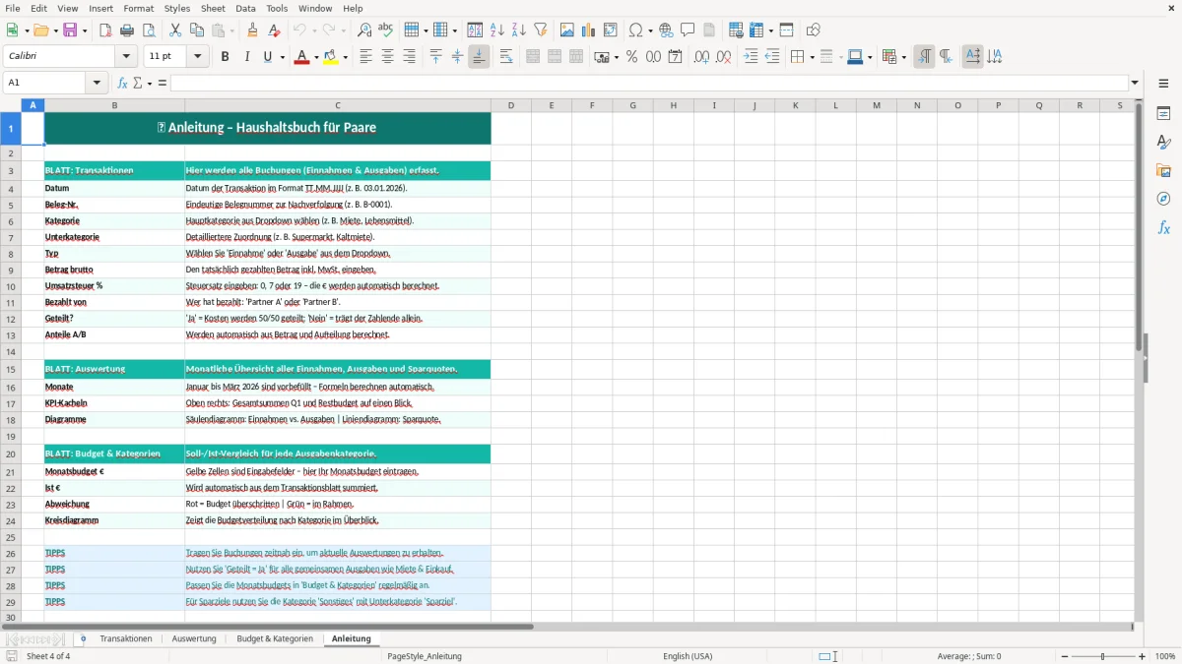Image resolution: width=1182 pixels, height=664 pixels.
Task: Open the sidebar Navigator
Action: point(1163,199)
